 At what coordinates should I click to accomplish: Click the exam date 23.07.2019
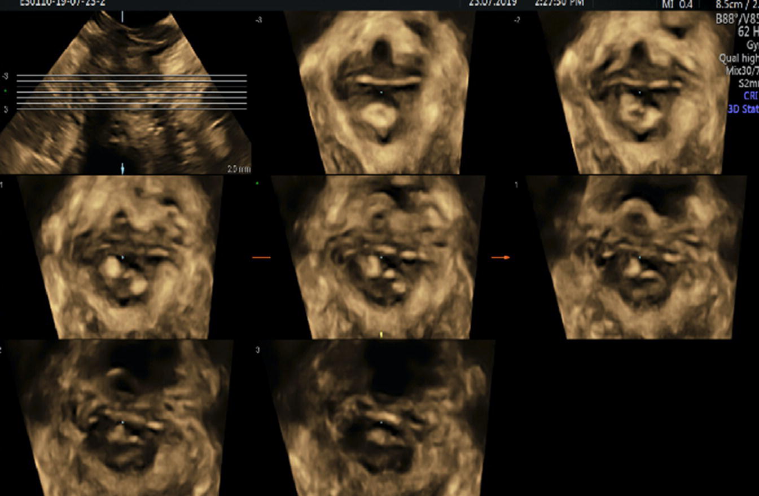coord(494,3)
